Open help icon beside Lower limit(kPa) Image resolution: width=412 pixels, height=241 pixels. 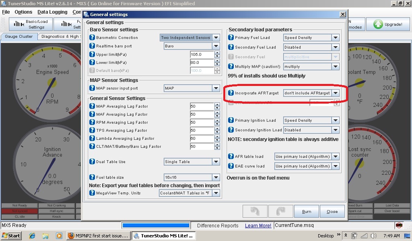[x=92, y=62]
